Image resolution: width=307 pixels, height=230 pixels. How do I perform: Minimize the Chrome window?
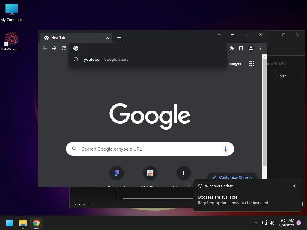[233, 35]
